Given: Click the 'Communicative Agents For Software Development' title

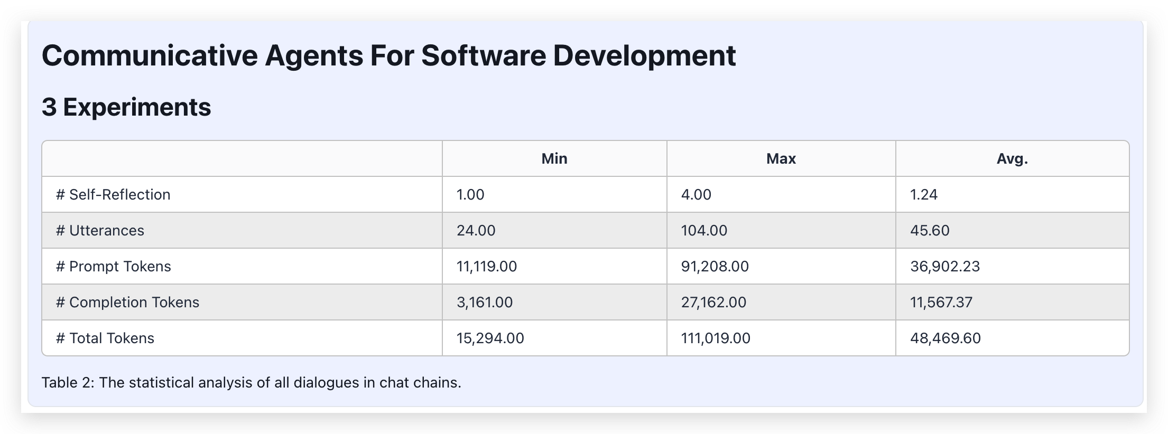Looking at the screenshot, I should (x=388, y=55).
